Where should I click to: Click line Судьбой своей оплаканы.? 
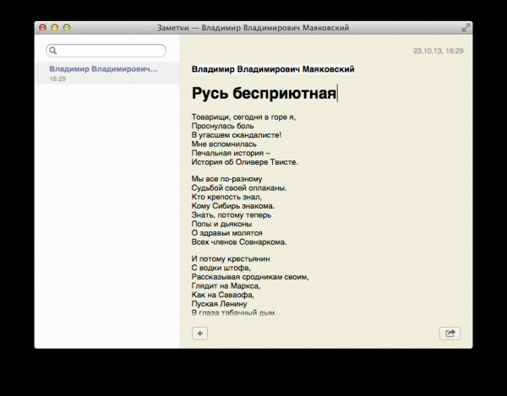239,188
